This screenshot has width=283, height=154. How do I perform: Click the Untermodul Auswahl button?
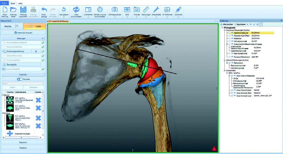click(24, 33)
